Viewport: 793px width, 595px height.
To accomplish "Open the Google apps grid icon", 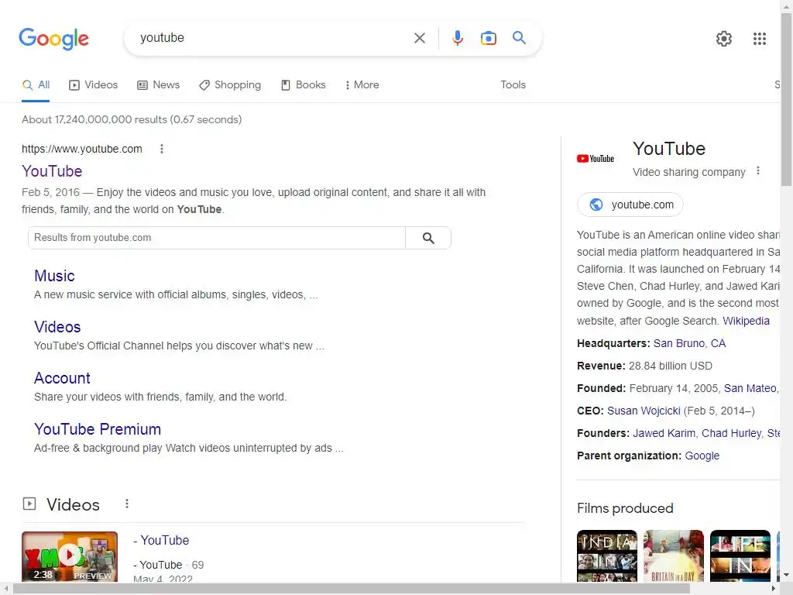I will click(x=759, y=39).
